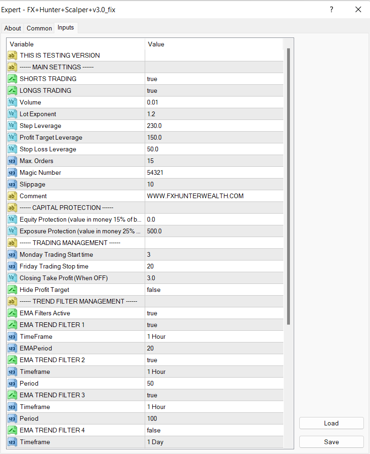Click the integer icon beside Magic Number
This screenshot has height=454, width=370.
point(12,172)
